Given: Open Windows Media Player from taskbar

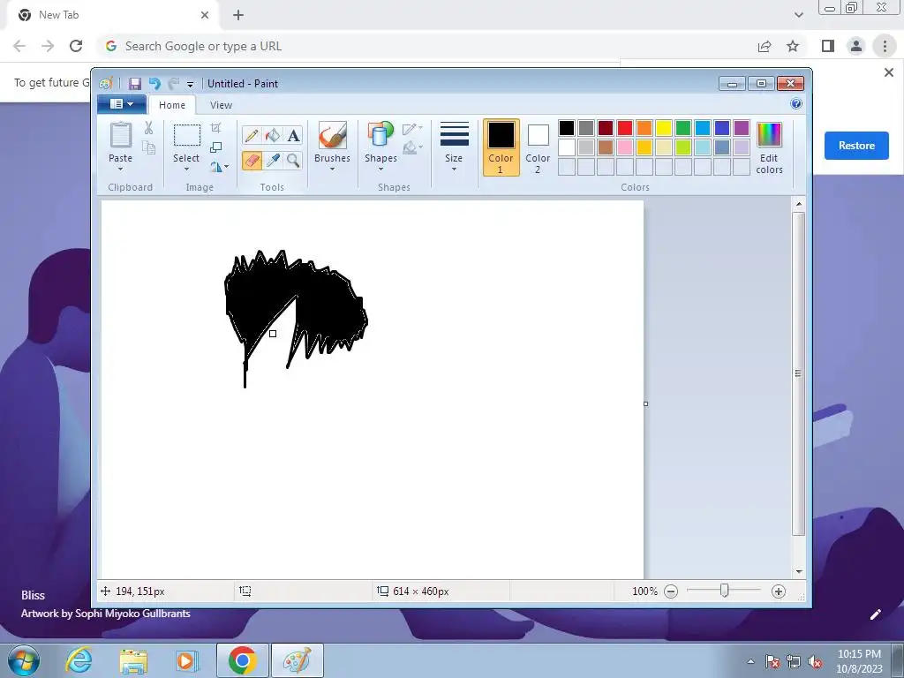Looking at the screenshot, I should pos(186,660).
